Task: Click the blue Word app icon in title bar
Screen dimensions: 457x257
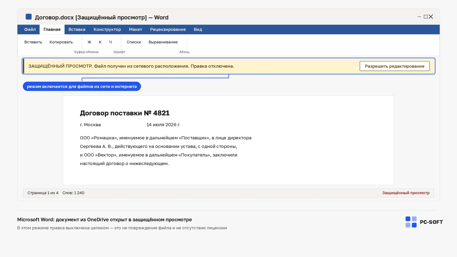Action: (29, 17)
